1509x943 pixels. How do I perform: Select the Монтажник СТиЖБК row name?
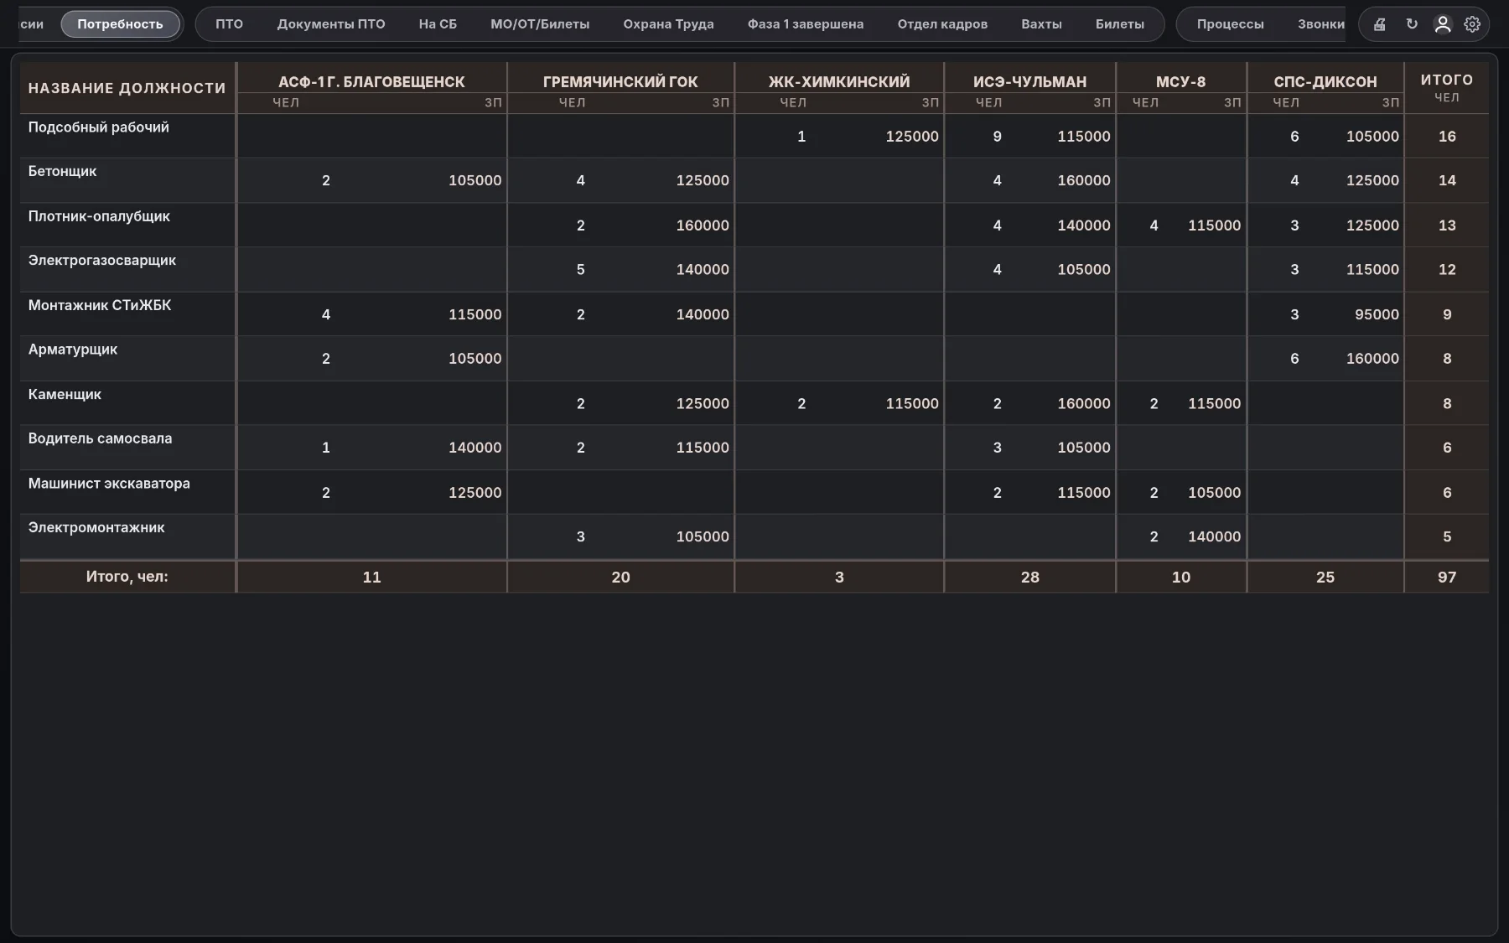(x=100, y=305)
